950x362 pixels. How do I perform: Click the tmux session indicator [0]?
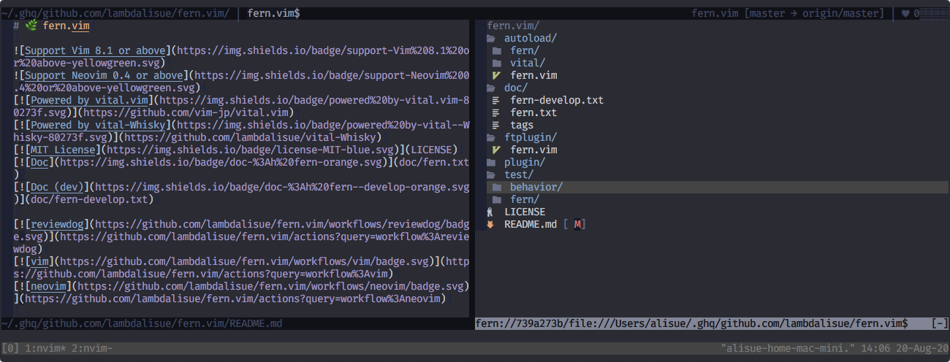[10, 348]
